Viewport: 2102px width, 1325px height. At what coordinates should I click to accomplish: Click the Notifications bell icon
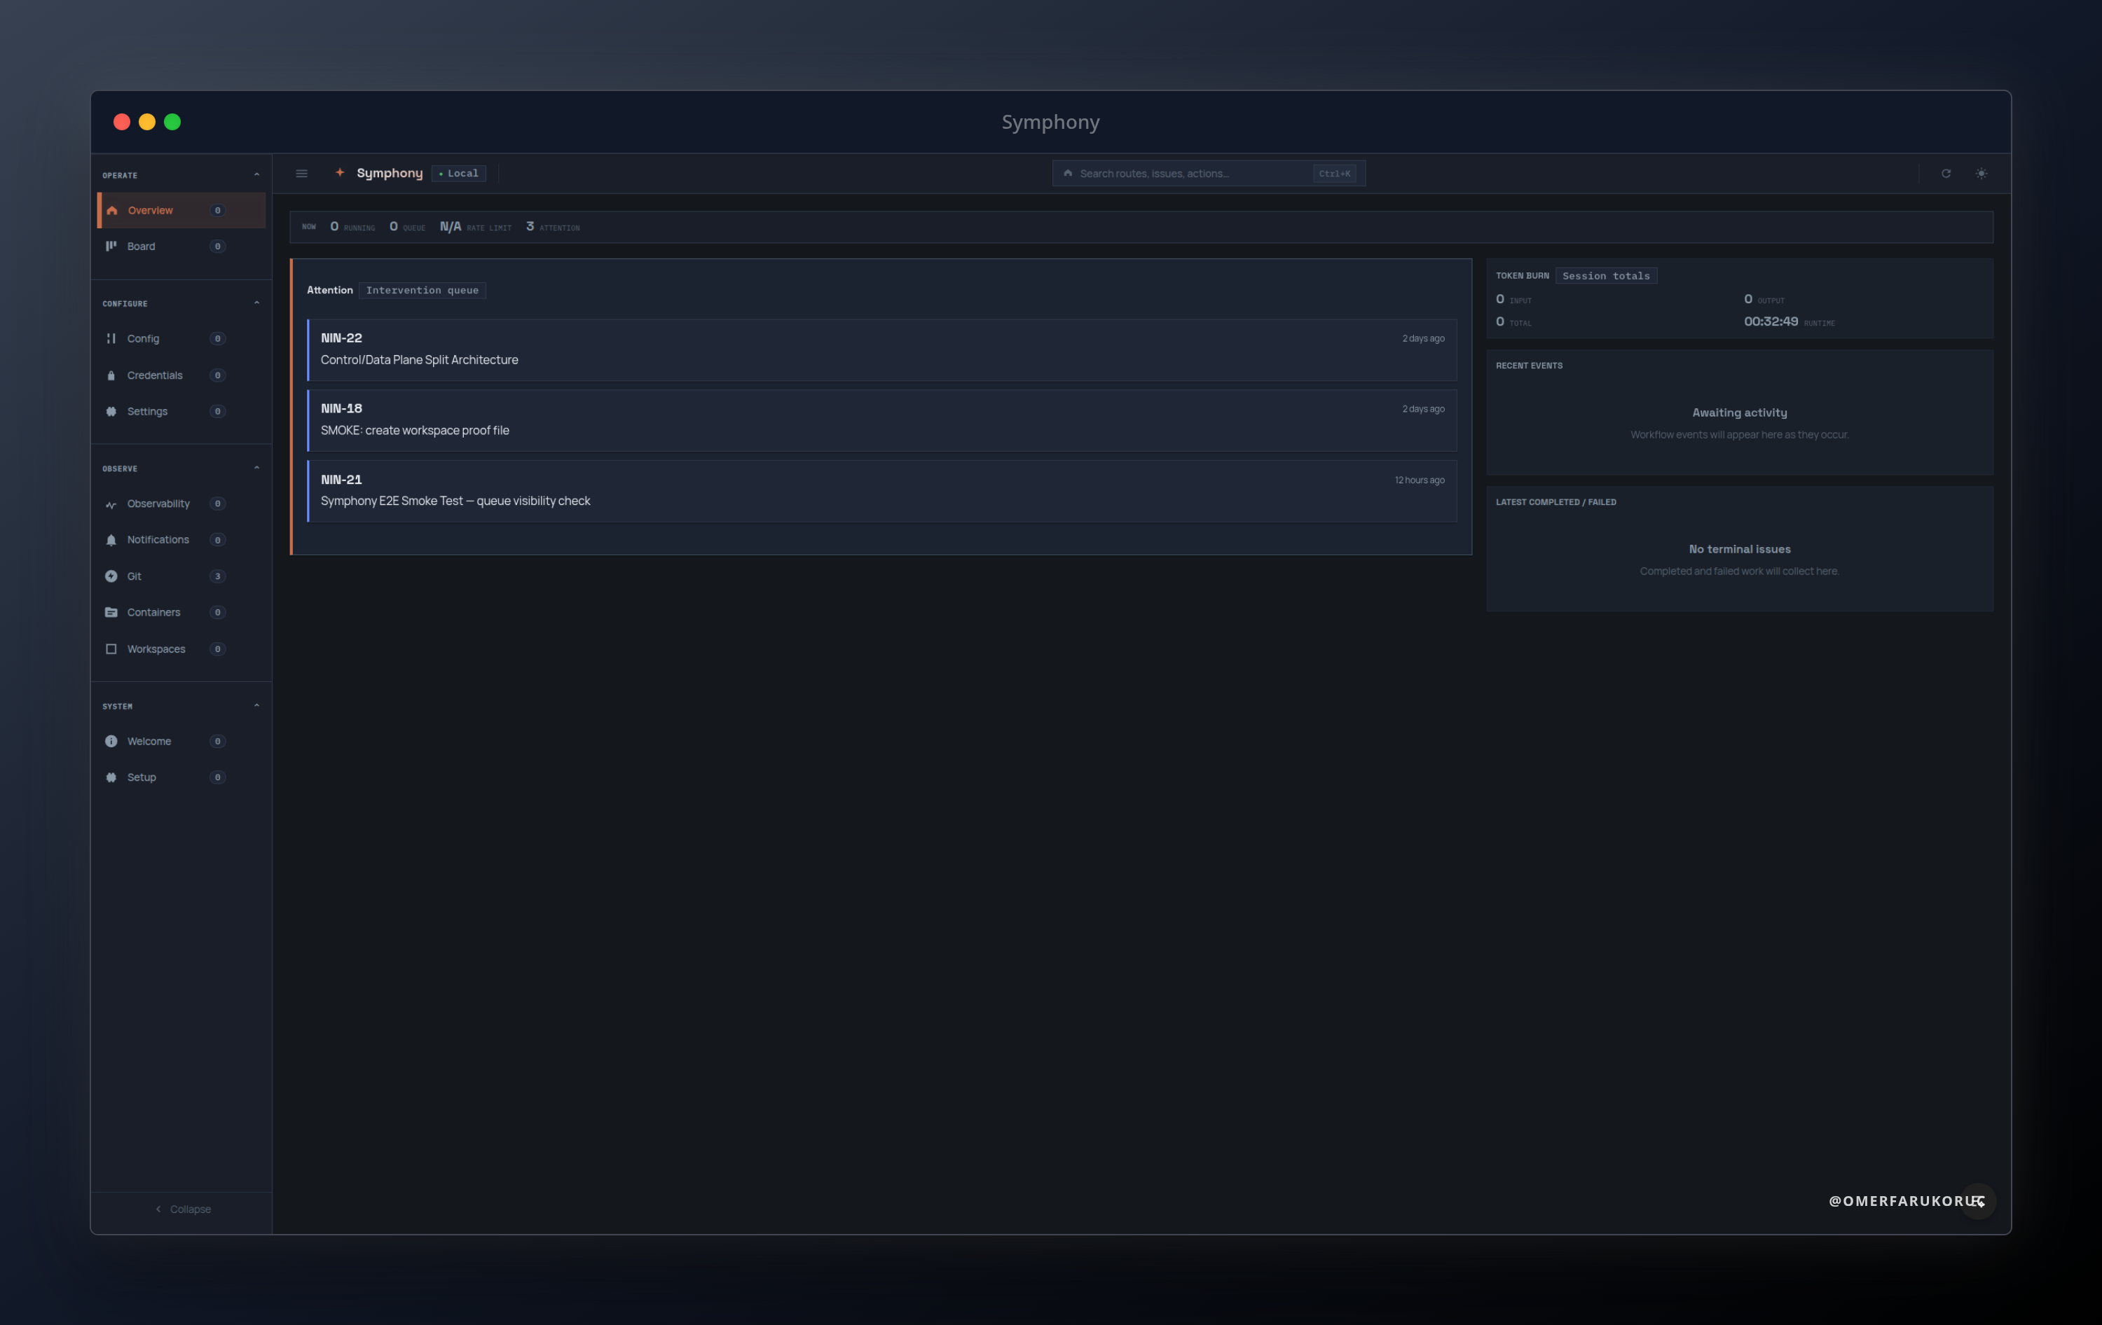pos(111,540)
